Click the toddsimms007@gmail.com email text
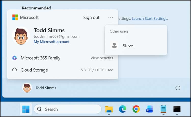The width and height of the screenshot is (191, 117). point(57,36)
